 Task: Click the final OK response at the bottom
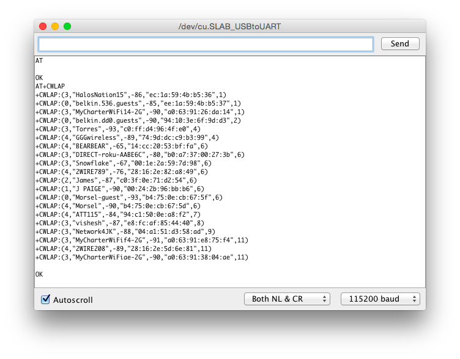coord(39,274)
